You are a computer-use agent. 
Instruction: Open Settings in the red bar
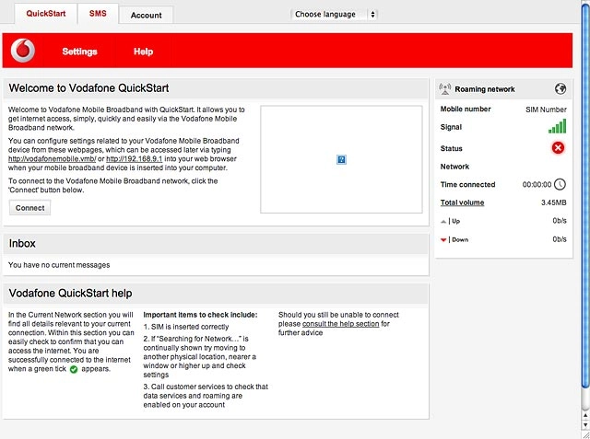coord(80,52)
